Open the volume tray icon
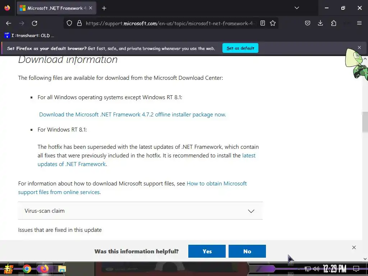This screenshot has height=276, width=368. coord(316,269)
